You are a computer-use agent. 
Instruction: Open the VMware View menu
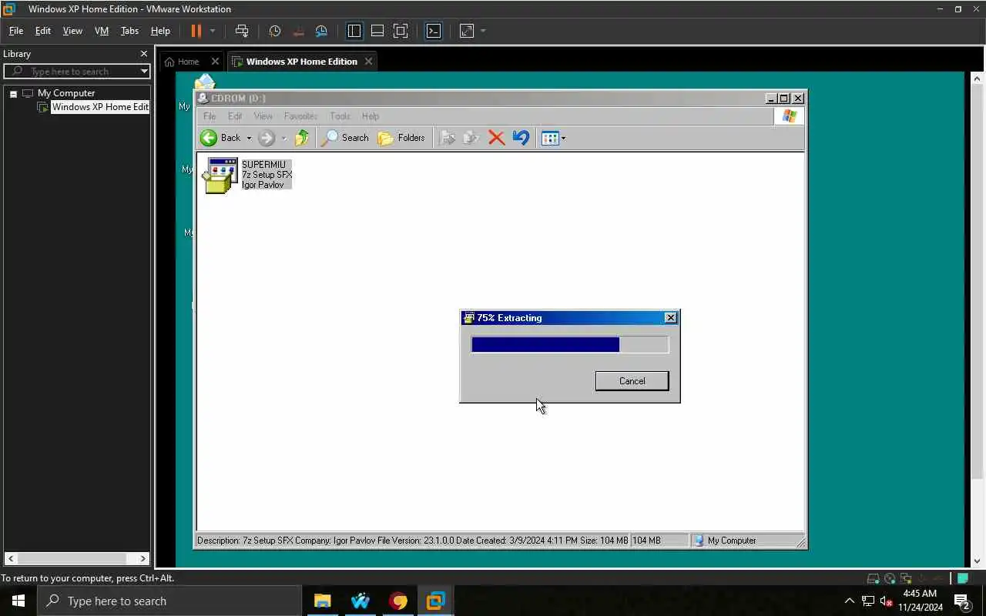point(72,31)
